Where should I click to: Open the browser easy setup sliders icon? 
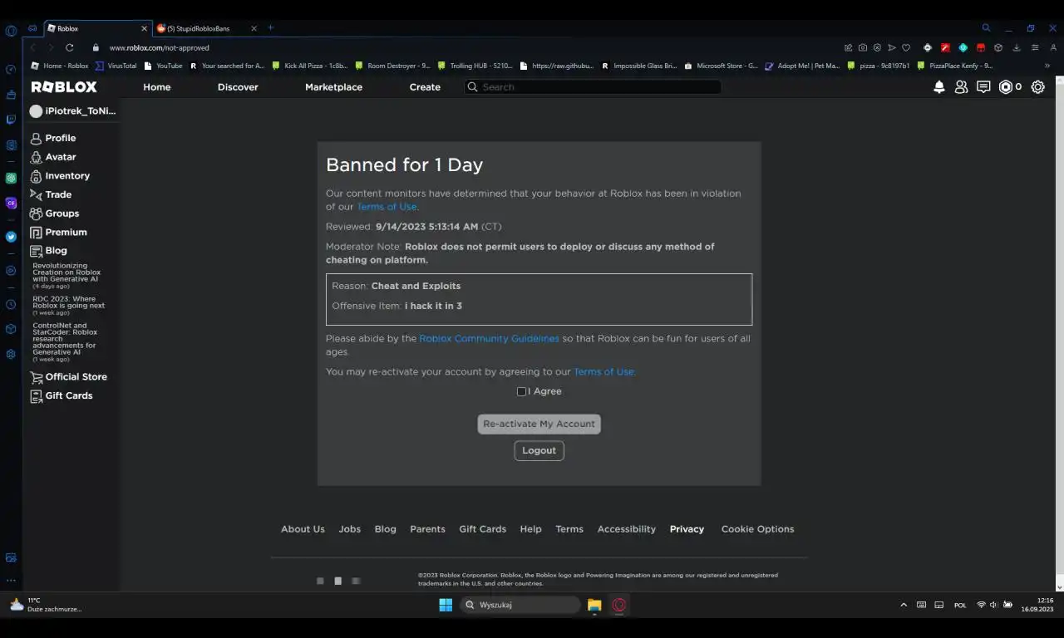pos(1035,47)
